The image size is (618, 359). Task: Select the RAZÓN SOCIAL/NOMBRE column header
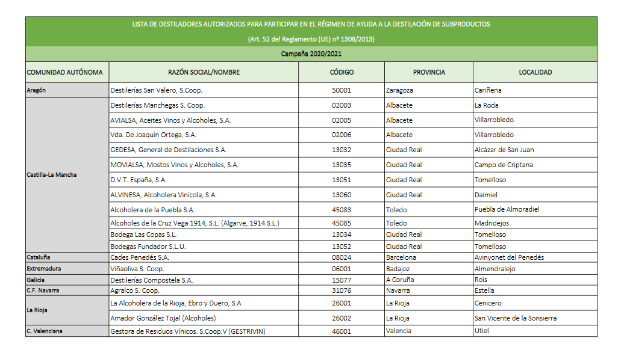click(204, 72)
